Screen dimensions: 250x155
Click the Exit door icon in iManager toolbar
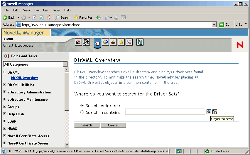[86, 42]
